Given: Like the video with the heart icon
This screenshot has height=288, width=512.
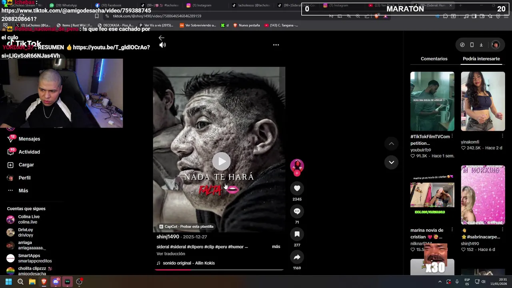Looking at the screenshot, I should point(297,188).
